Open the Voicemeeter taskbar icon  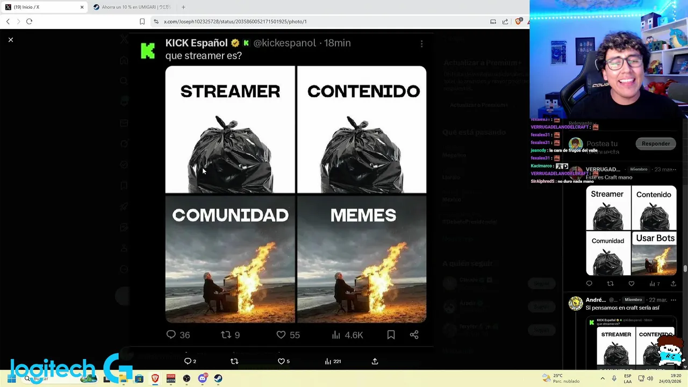point(171,378)
